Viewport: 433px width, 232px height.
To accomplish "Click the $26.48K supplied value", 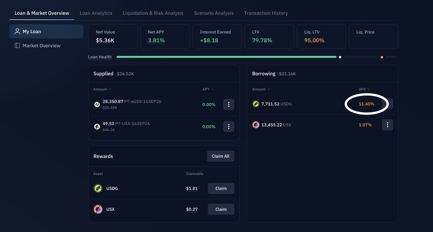I will click(110, 108).
